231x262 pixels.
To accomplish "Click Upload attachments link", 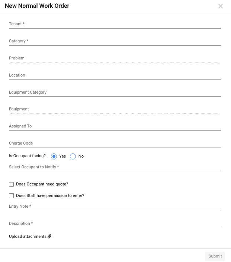I will pos(28,236).
